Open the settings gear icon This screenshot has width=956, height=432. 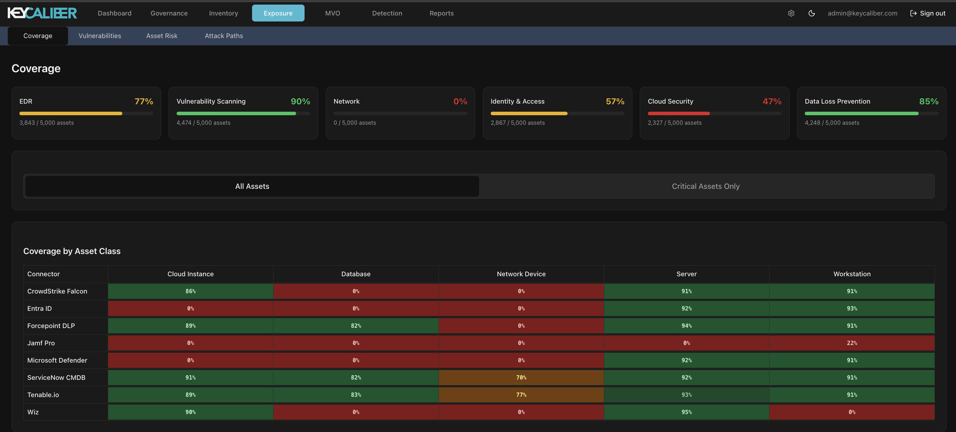click(x=791, y=13)
